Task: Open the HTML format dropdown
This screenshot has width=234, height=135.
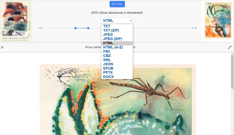Action: coord(117,21)
